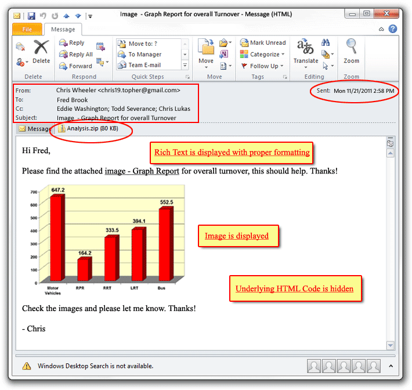Open the Select cursor dropdown
The image size is (412, 390).
click(x=328, y=66)
